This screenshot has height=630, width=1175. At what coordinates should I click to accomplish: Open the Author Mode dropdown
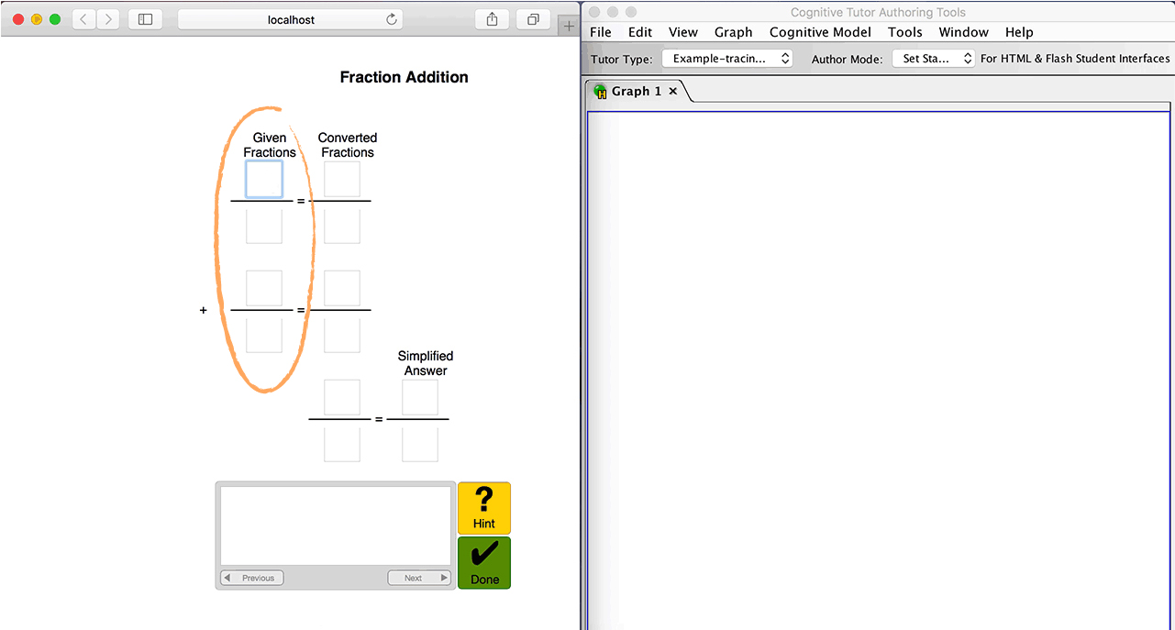934,59
